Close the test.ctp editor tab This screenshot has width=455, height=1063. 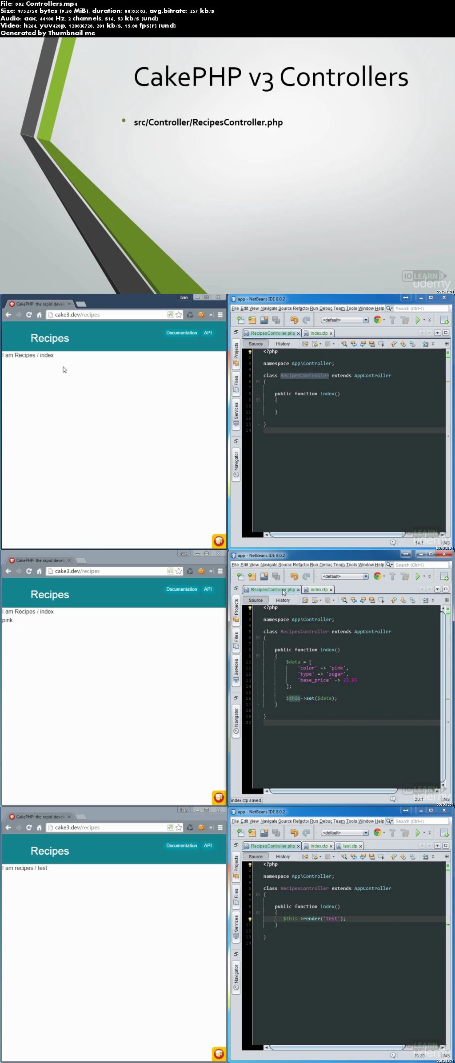[360, 846]
